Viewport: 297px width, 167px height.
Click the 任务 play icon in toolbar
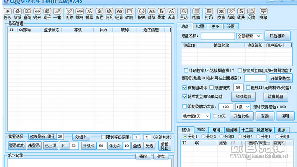(8, 11)
